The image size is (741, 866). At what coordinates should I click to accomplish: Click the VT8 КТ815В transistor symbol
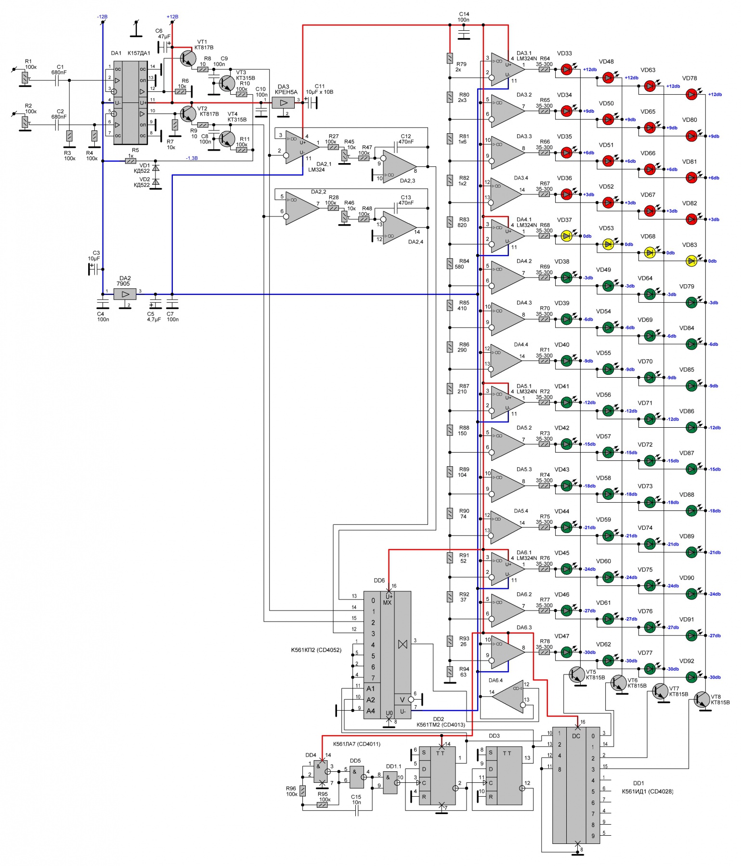coord(702,700)
